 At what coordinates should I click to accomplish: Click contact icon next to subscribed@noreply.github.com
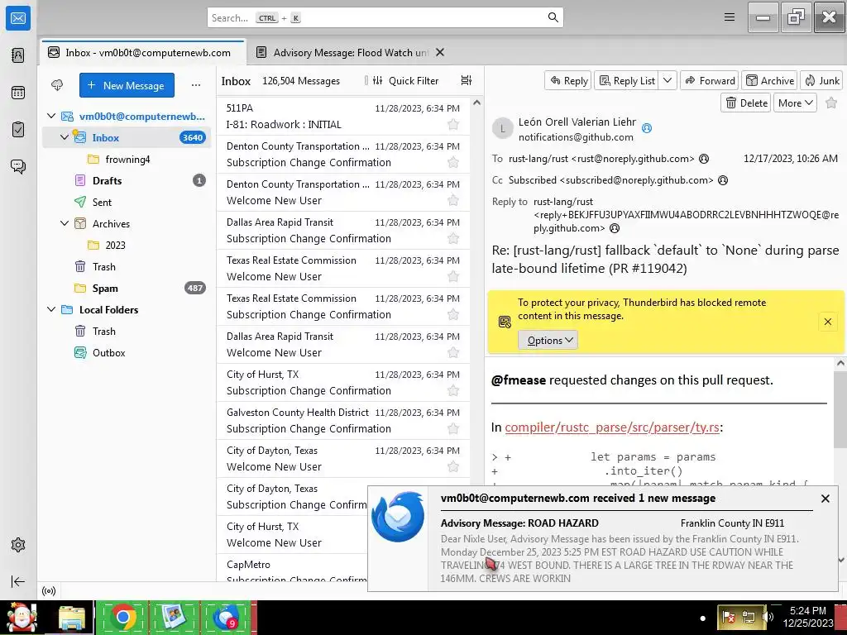723,180
